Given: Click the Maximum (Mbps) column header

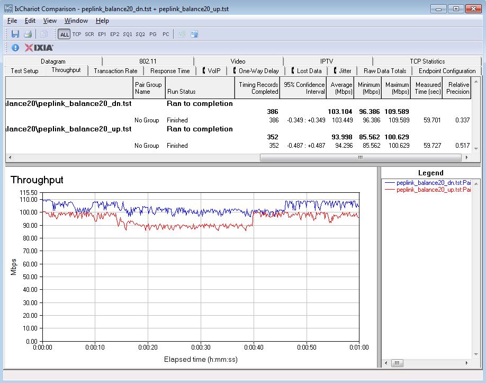Looking at the screenshot, I should pos(396,88).
